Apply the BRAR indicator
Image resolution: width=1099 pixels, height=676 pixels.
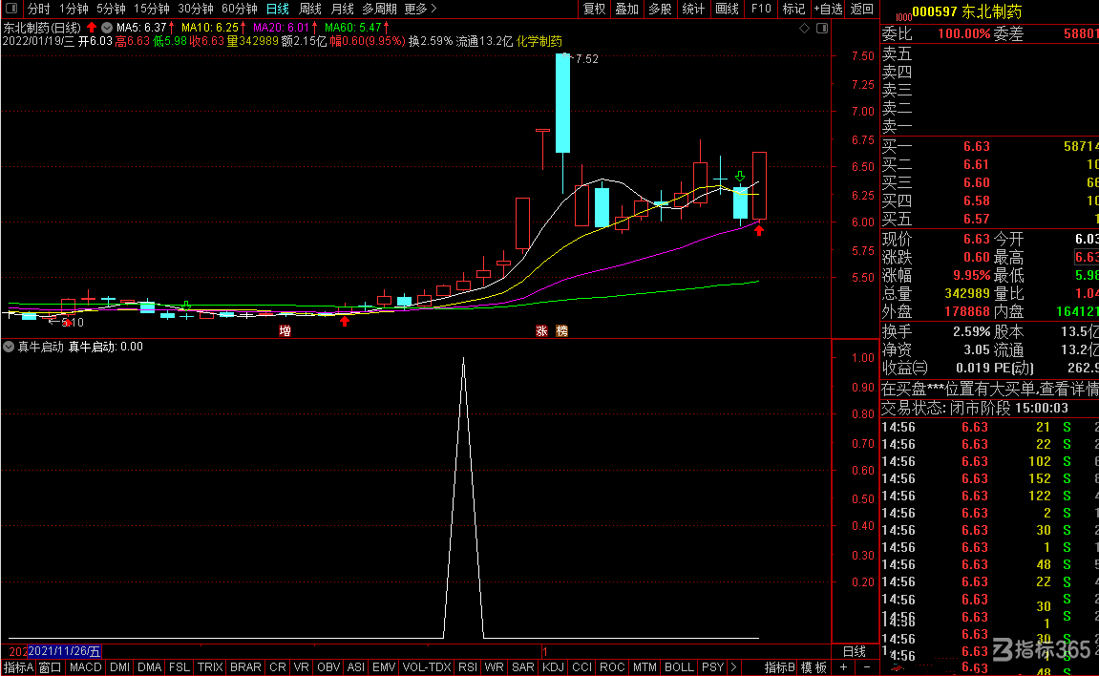(x=245, y=667)
